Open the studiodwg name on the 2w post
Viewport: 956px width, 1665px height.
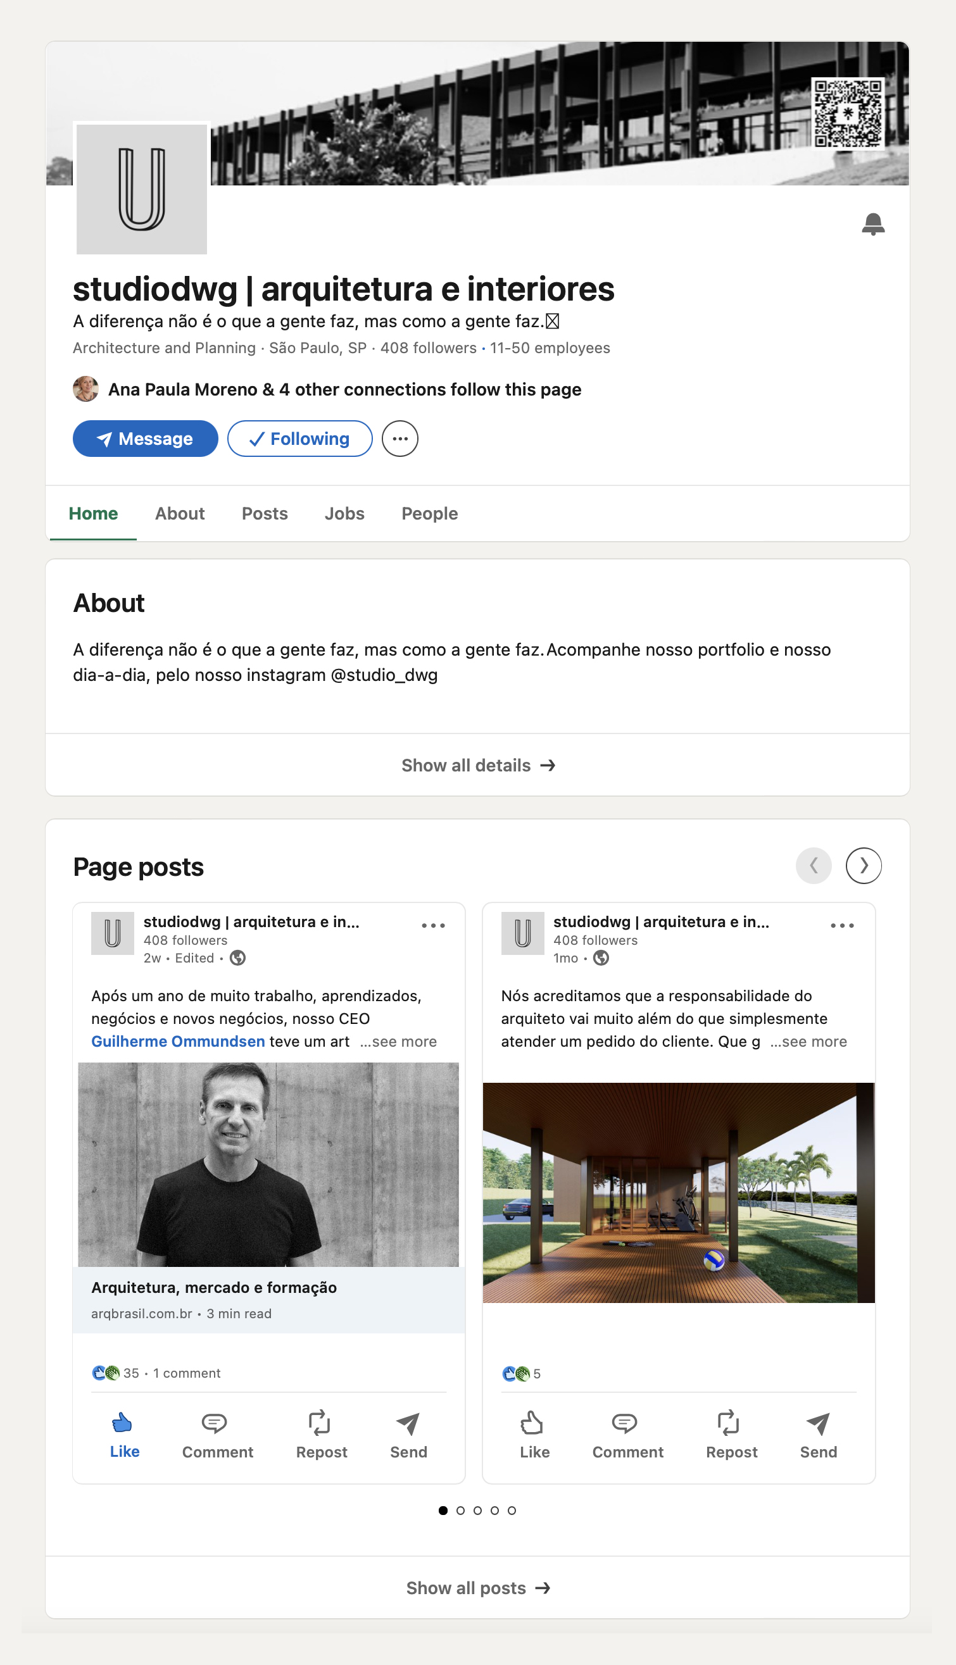click(251, 921)
